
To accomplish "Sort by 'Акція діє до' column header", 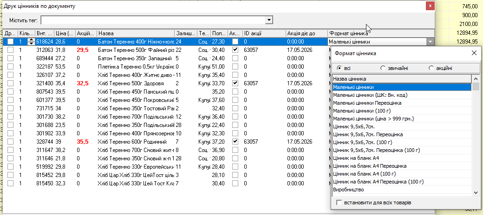I will pyautogui.click(x=307, y=33).
